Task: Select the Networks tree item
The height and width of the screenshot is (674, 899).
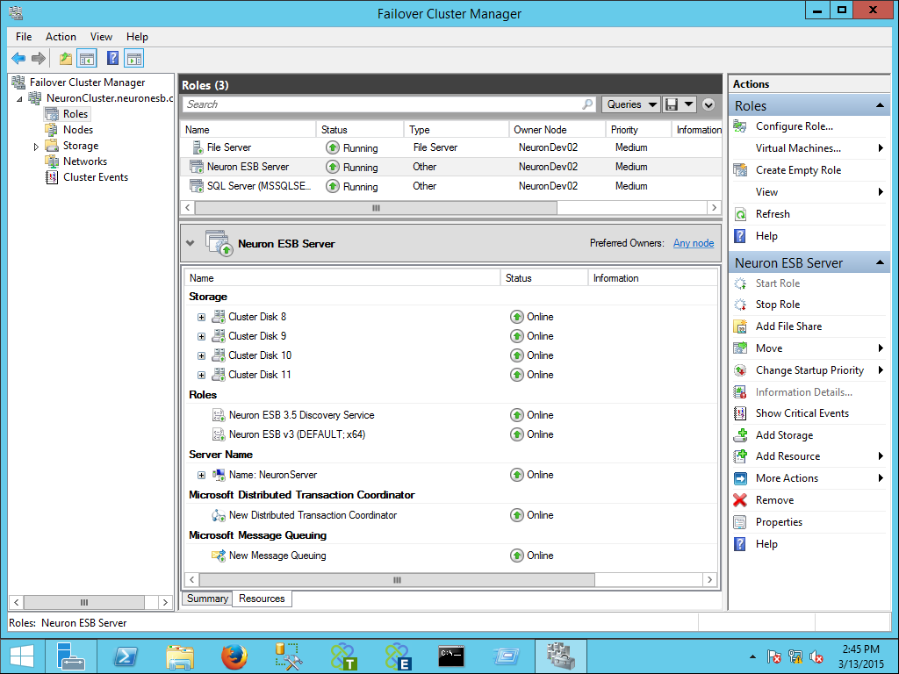Action: (x=85, y=161)
